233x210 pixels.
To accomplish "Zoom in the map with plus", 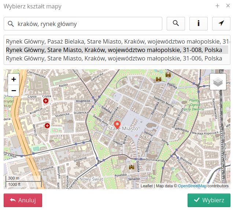I will pyautogui.click(x=14, y=79).
